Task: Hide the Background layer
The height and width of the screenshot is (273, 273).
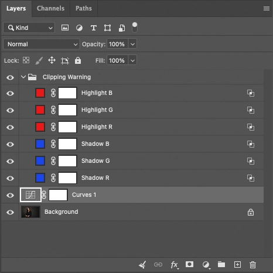Action: pos(10,212)
